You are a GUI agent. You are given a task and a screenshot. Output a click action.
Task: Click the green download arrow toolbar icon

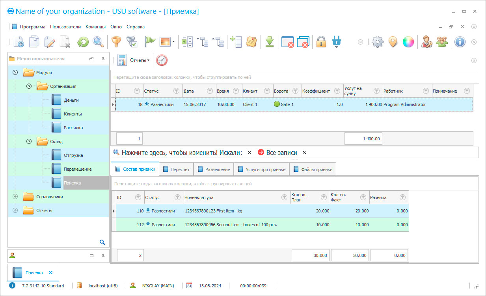[x=270, y=42]
